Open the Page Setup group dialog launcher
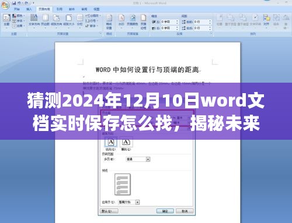This screenshot has height=223, width=292. click(x=100, y=34)
